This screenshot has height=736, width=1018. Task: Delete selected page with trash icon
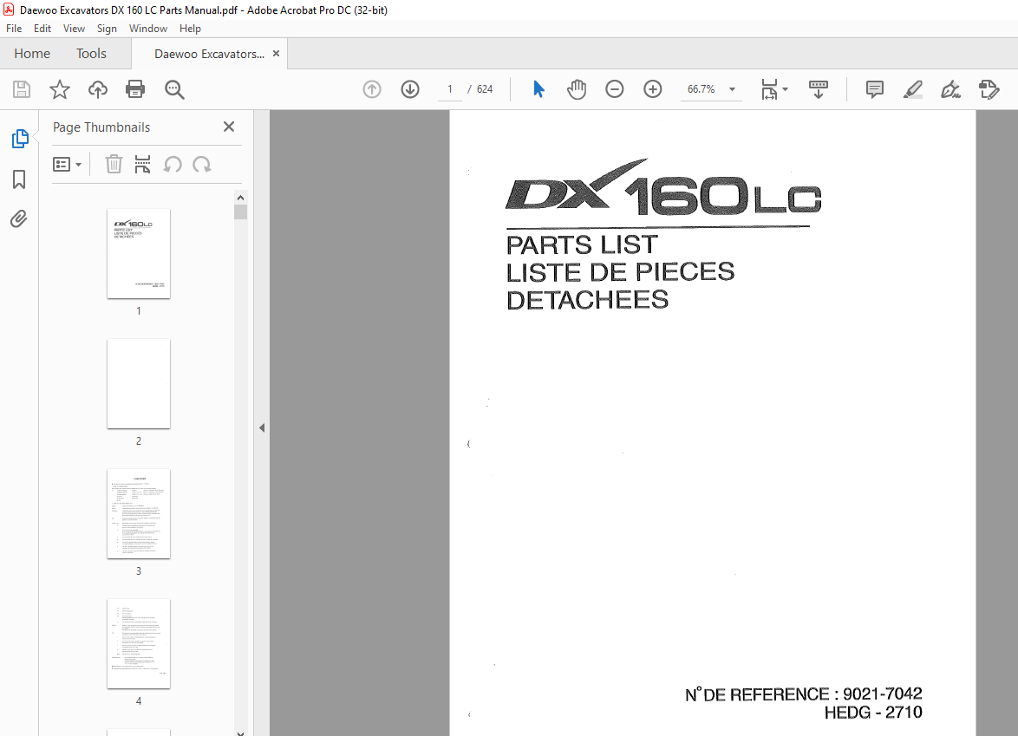point(114,164)
